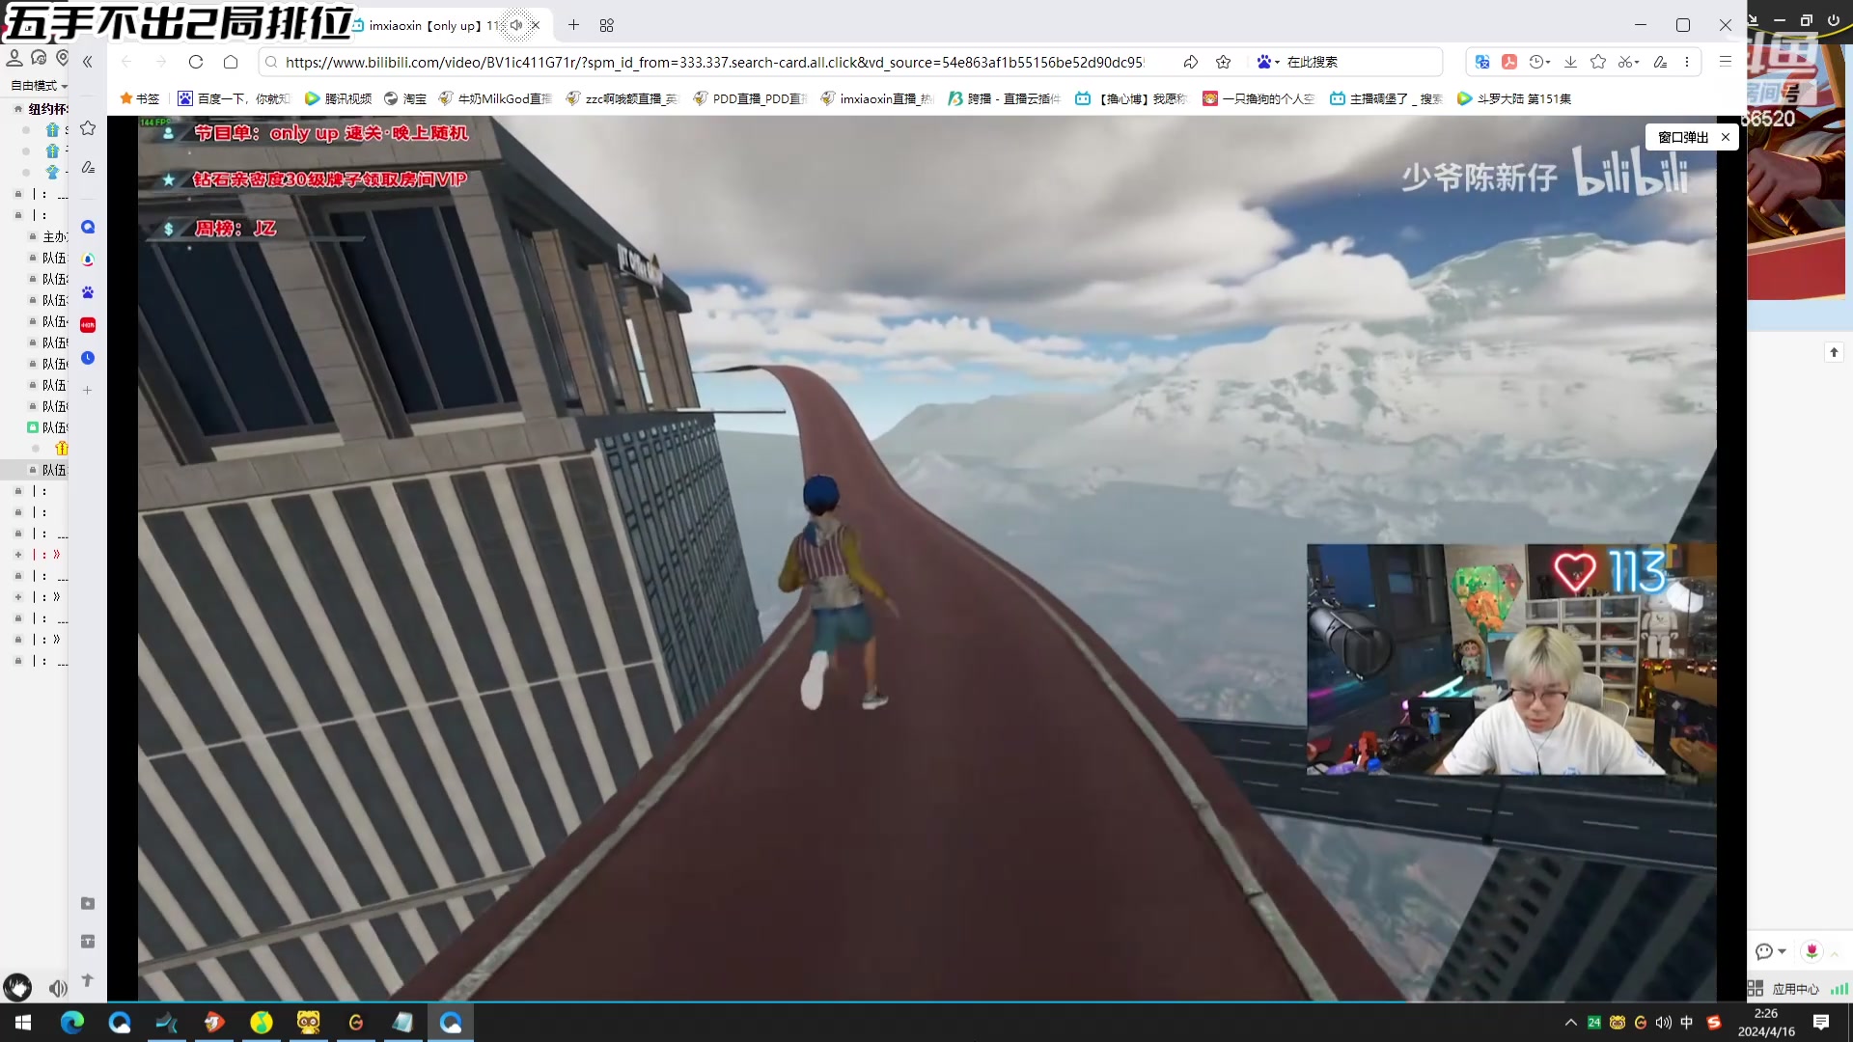Open the Windows Start menu

tap(23, 1023)
